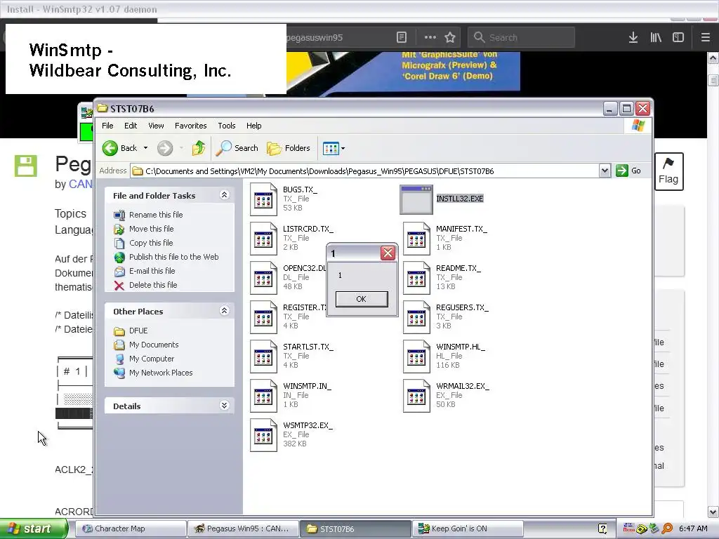The height and width of the screenshot is (539, 719).
Task: Select the README.TX_ file icon
Action: (416, 278)
